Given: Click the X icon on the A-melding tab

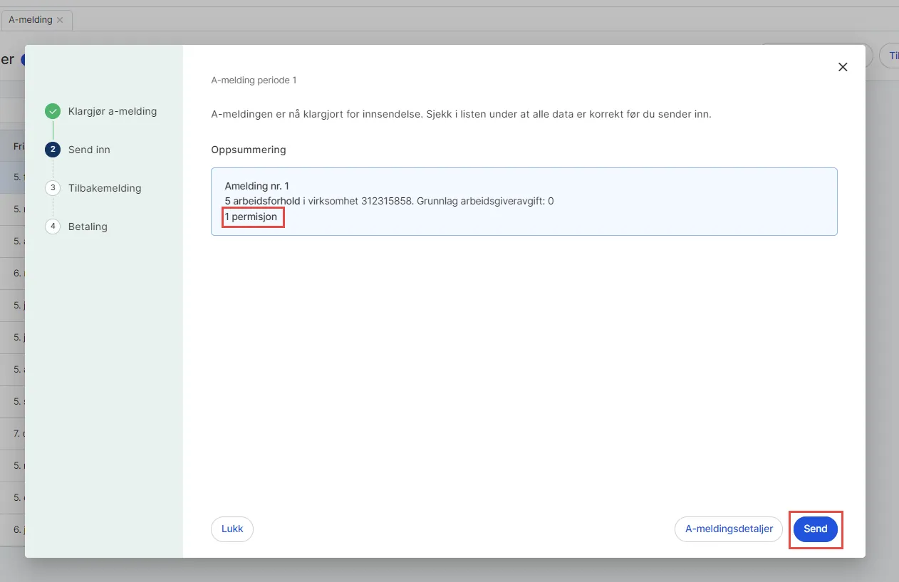Looking at the screenshot, I should tap(61, 20).
